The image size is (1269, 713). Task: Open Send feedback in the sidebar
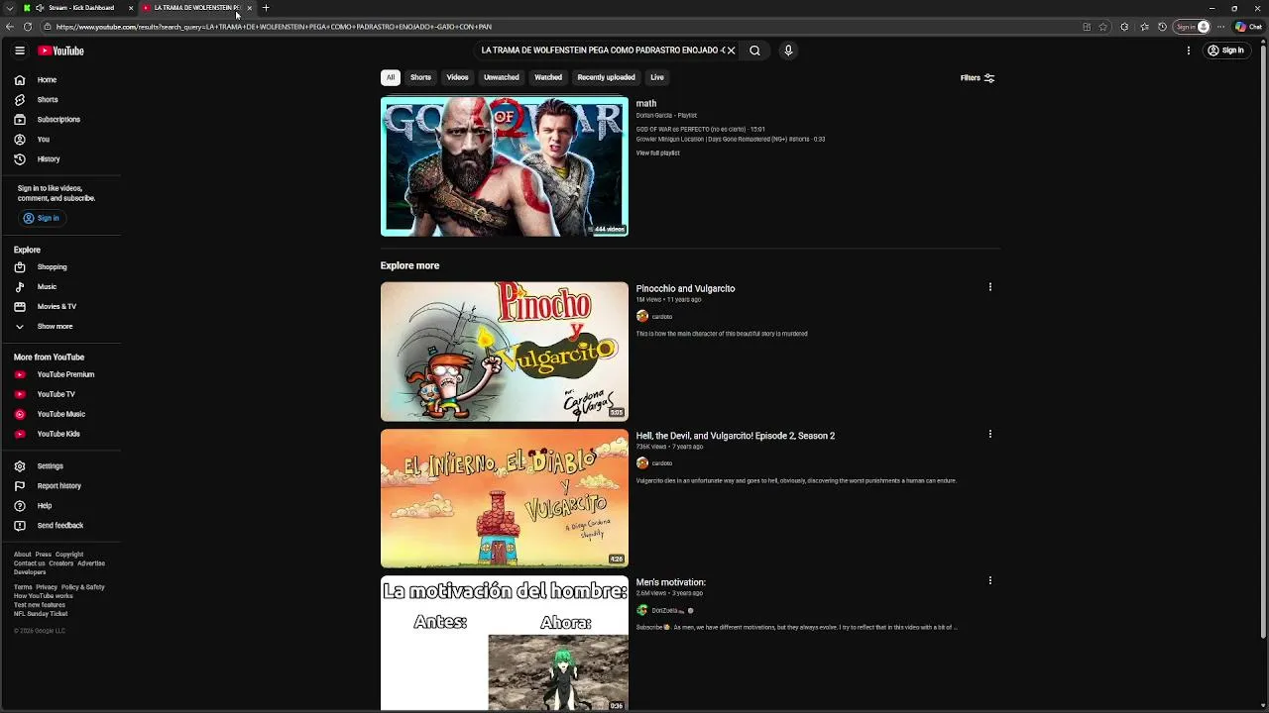click(x=61, y=525)
